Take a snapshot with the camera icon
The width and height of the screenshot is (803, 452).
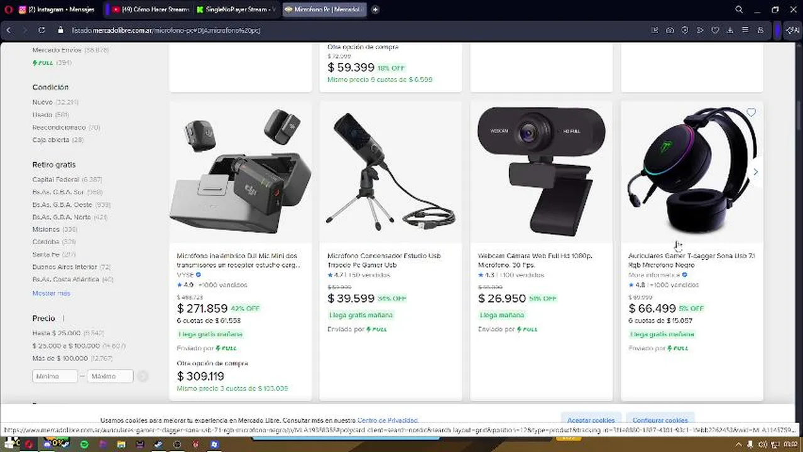(670, 30)
